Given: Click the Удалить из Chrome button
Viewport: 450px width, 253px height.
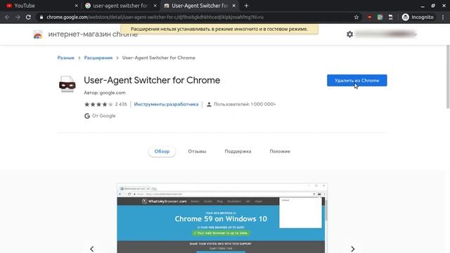Looking at the screenshot, I should pyautogui.click(x=356, y=80).
